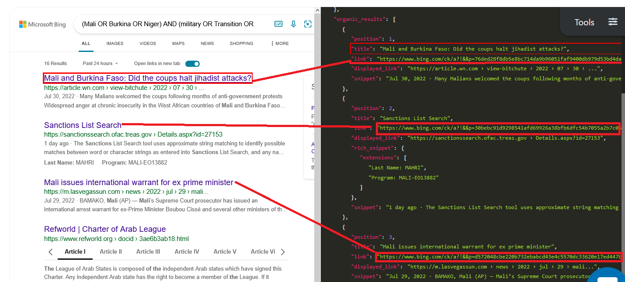625x282 pixels.
Task: Open the Mali international warrant article
Action: 138,182
